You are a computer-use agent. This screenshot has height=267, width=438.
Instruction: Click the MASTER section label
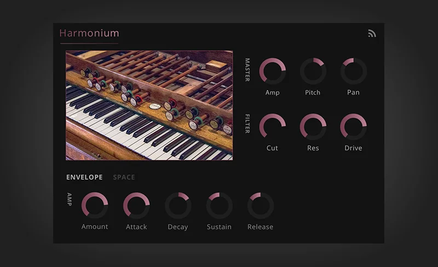coord(247,70)
